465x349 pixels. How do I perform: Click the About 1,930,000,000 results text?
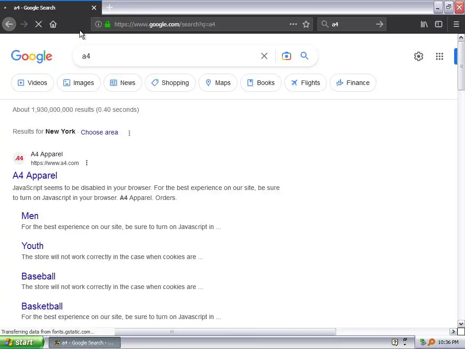click(76, 110)
